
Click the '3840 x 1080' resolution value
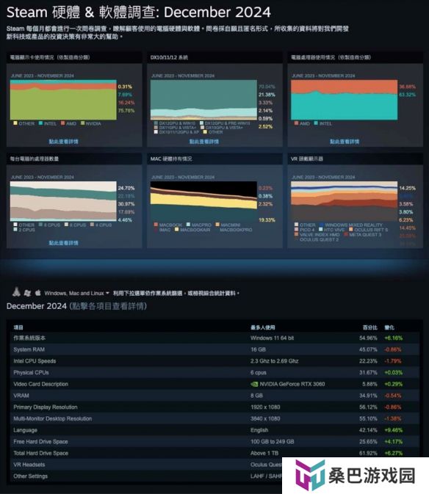(x=265, y=418)
